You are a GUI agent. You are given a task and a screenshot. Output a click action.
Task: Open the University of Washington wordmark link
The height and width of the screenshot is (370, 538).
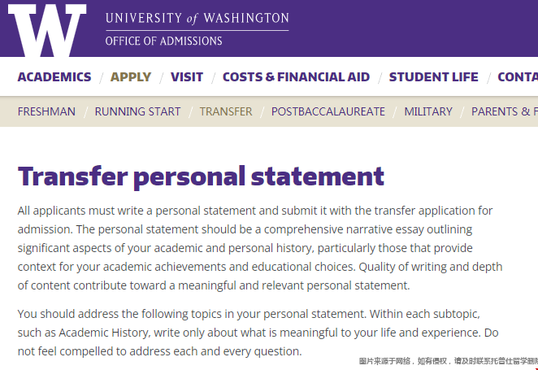pyautogui.click(x=197, y=18)
